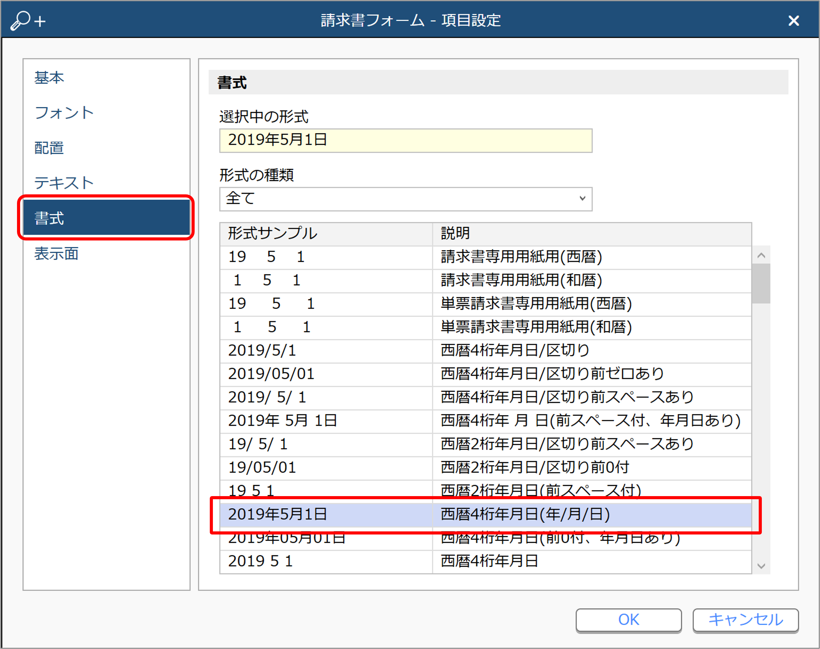Select the テキスト section
Viewport: 820px width, 649px height.
click(106, 183)
